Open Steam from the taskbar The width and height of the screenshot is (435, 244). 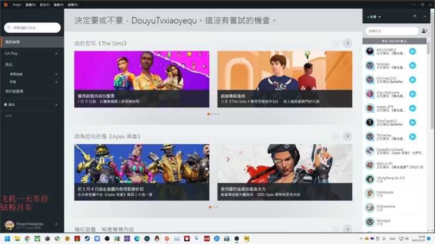click(x=87, y=239)
